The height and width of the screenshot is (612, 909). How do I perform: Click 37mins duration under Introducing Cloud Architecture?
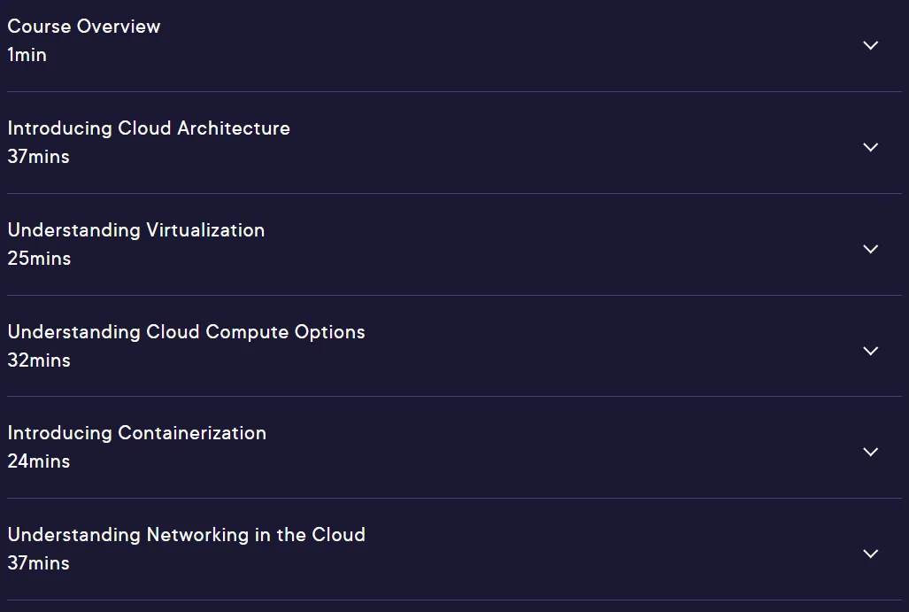click(x=38, y=157)
